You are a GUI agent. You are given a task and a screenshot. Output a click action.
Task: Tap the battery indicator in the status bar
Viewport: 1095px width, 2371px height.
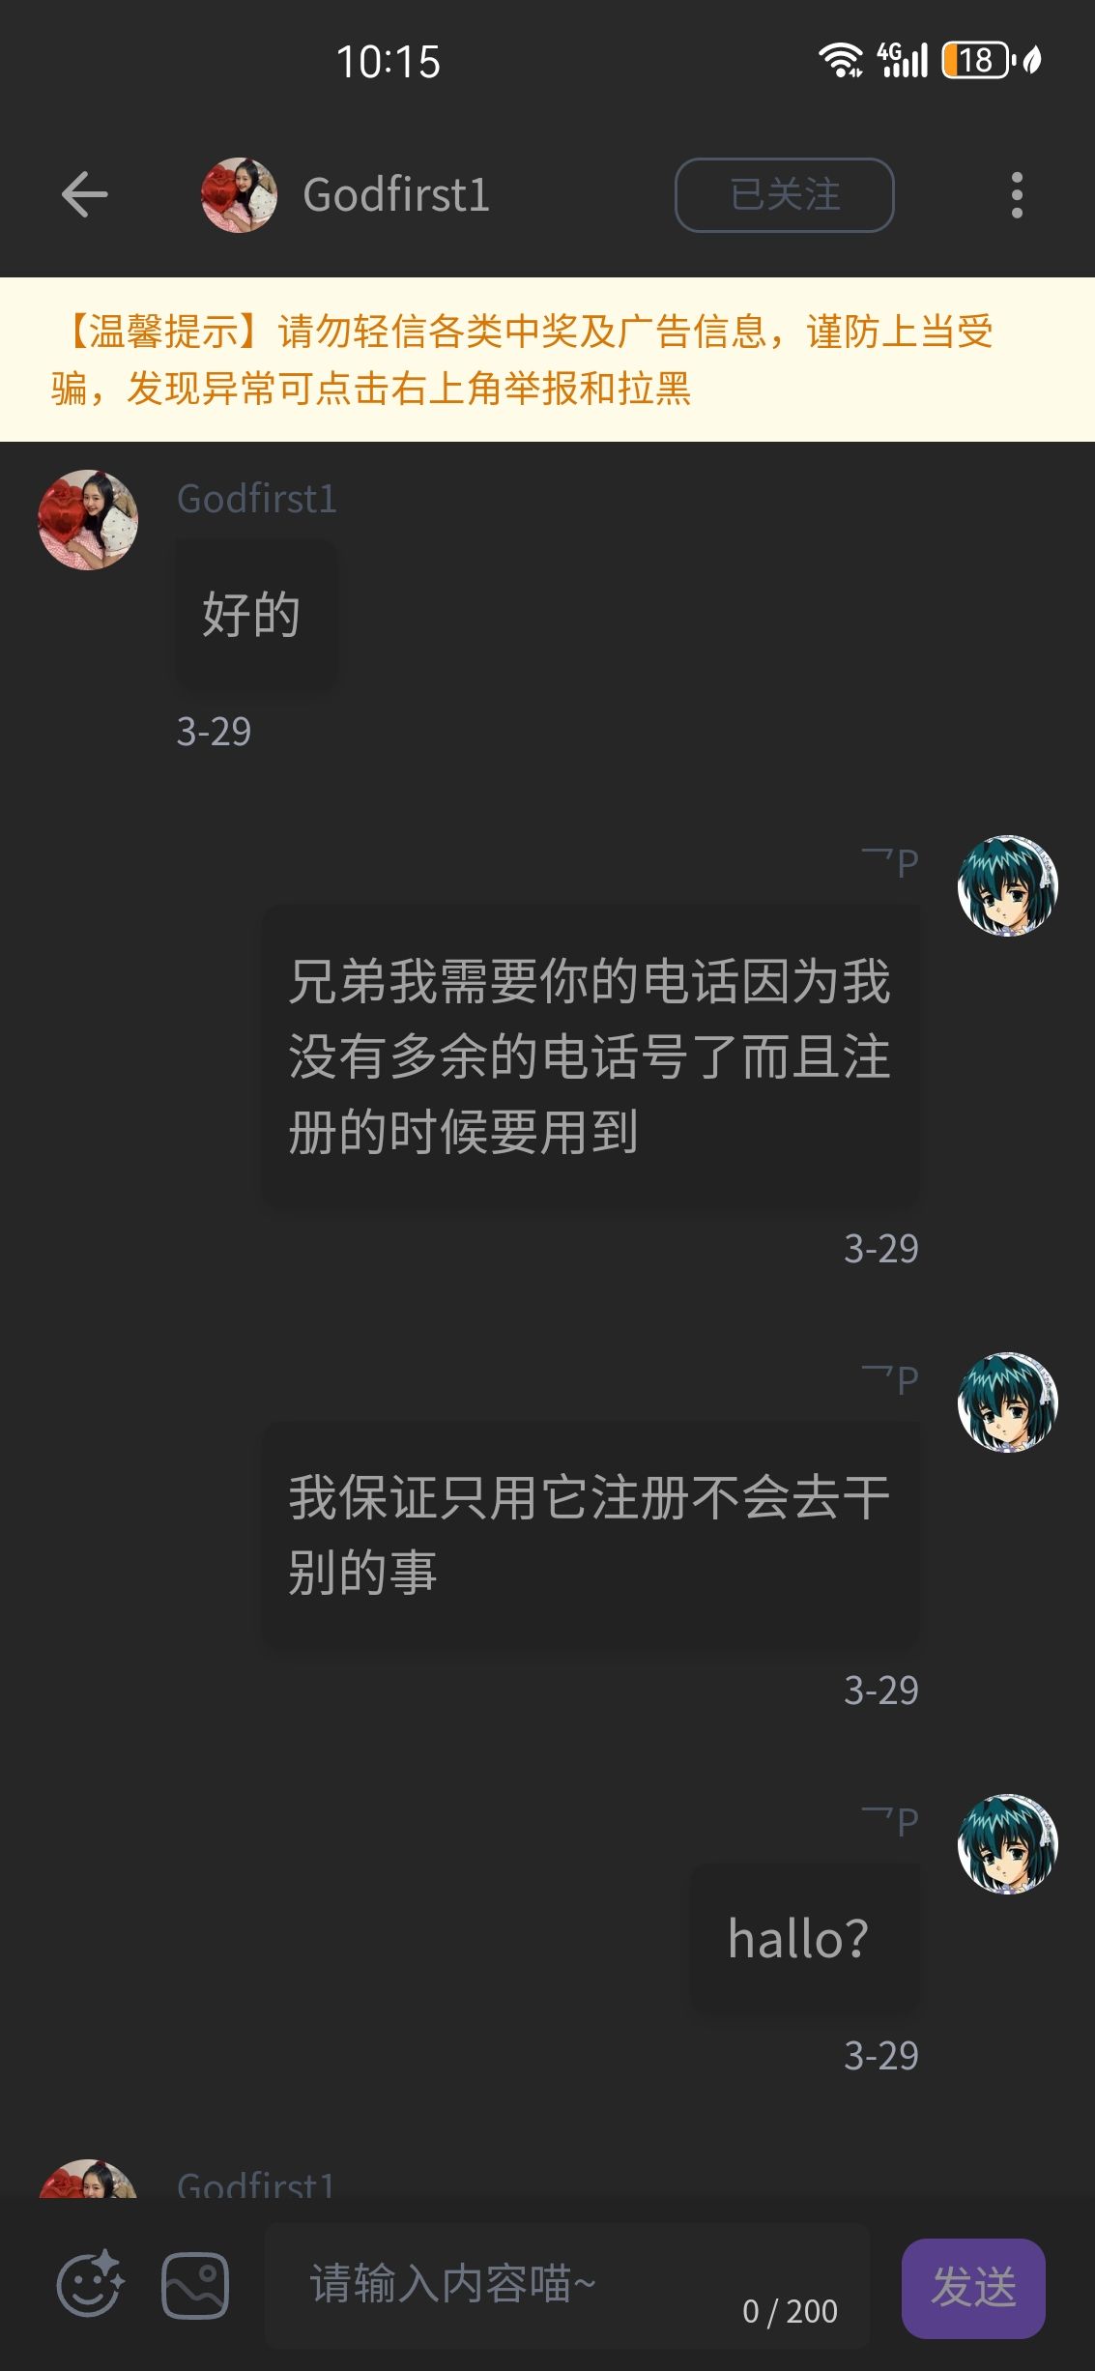coord(976,60)
